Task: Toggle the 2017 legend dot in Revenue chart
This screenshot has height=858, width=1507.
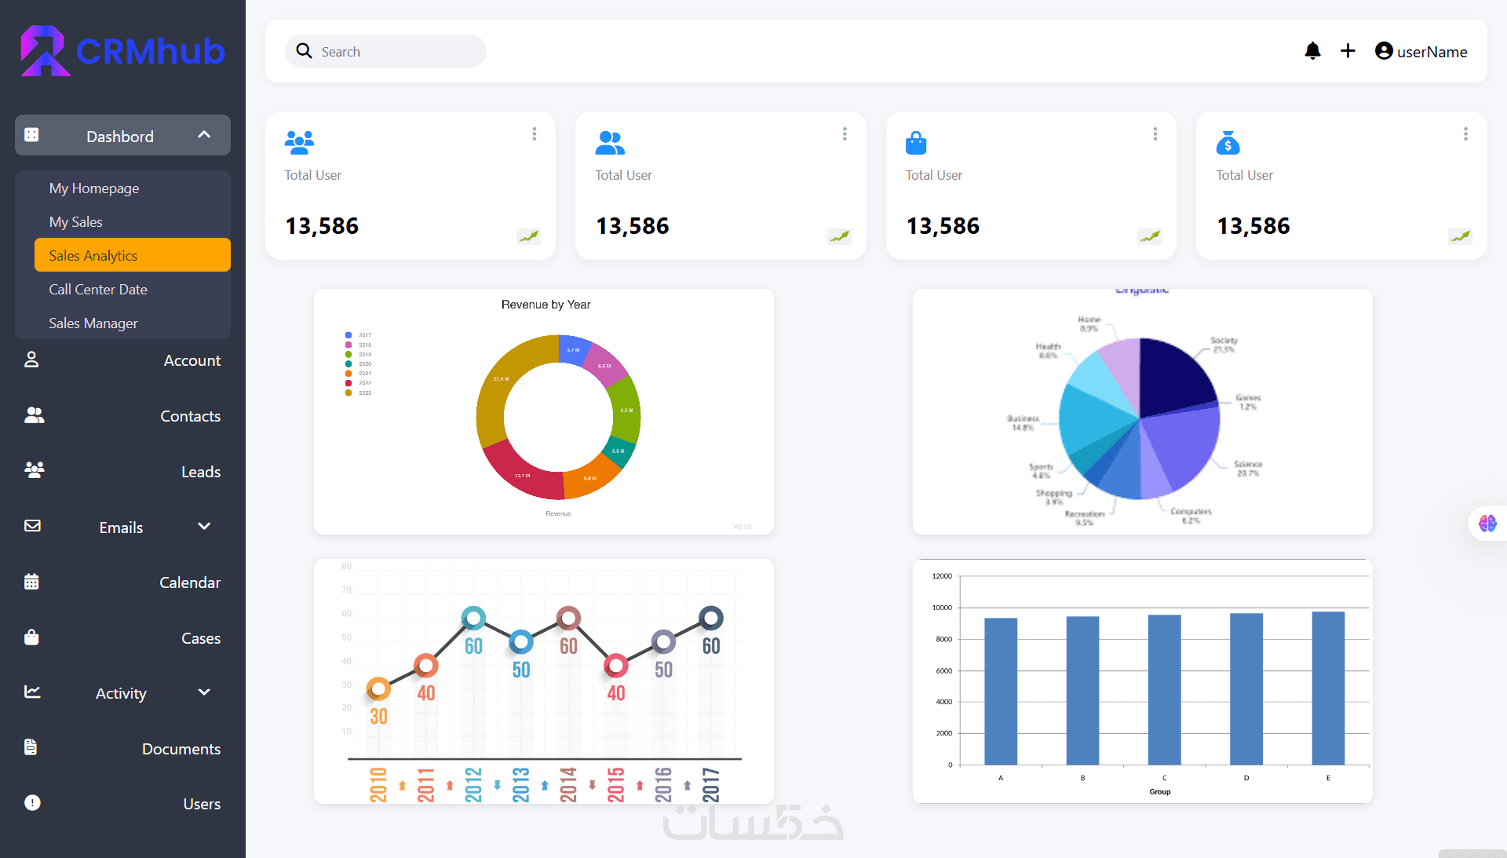Action: pyautogui.click(x=348, y=335)
